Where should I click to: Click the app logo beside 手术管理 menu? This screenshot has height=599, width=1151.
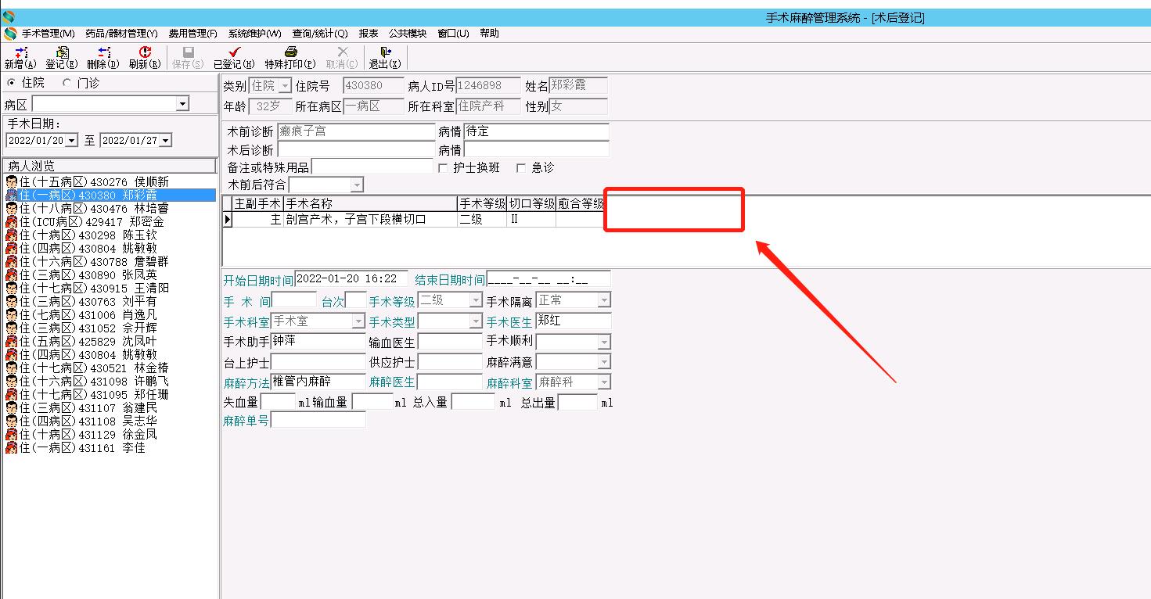(9, 34)
